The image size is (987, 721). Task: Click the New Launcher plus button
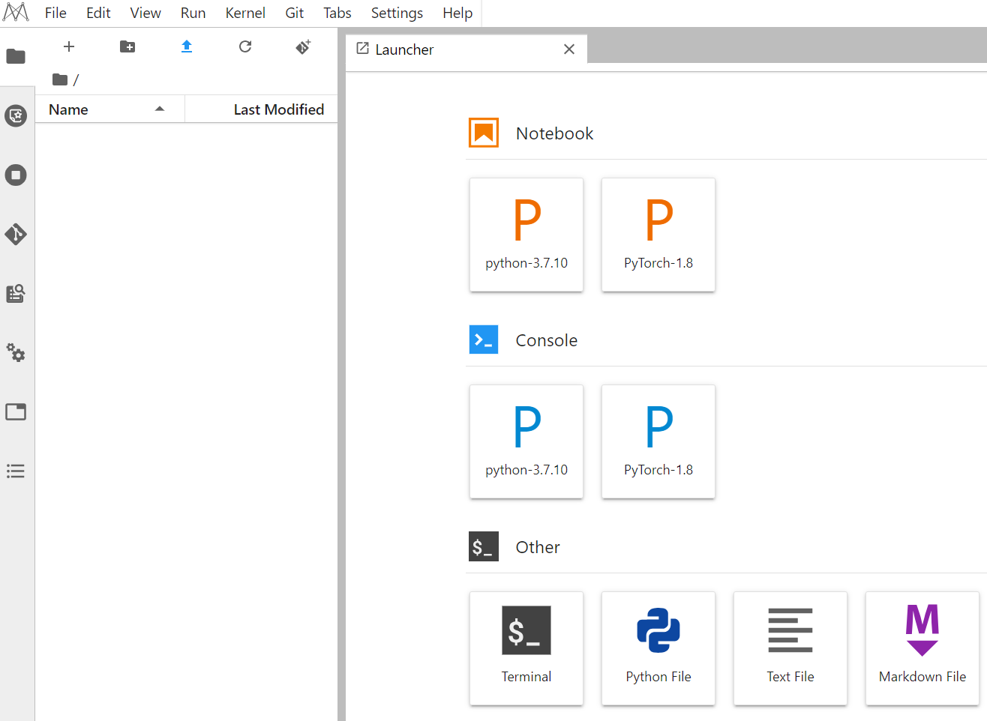pyautogui.click(x=69, y=46)
